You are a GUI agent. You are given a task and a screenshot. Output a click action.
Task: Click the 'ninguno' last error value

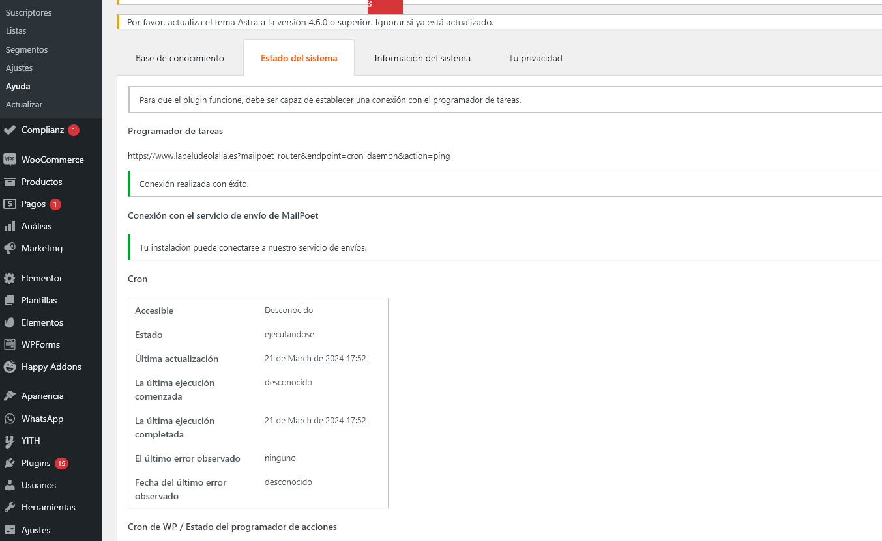pos(280,458)
